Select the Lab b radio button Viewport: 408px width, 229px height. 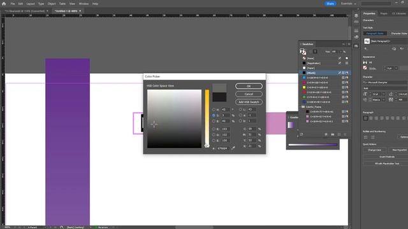coord(240,121)
